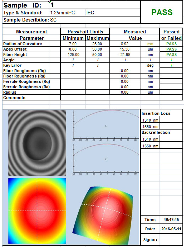Select the Sample Description SC cell
Viewport: 186px width, 250px height.
95,20
